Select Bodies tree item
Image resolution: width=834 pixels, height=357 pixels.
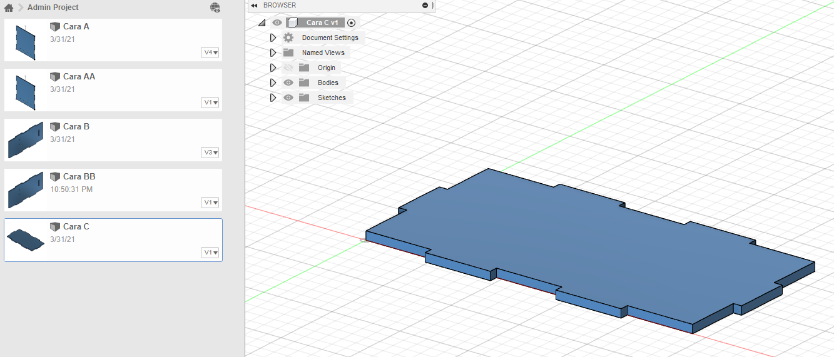click(x=328, y=83)
